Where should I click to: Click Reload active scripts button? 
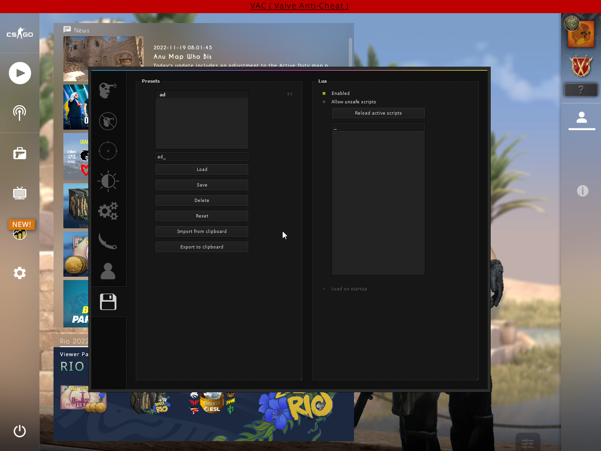point(378,113)
